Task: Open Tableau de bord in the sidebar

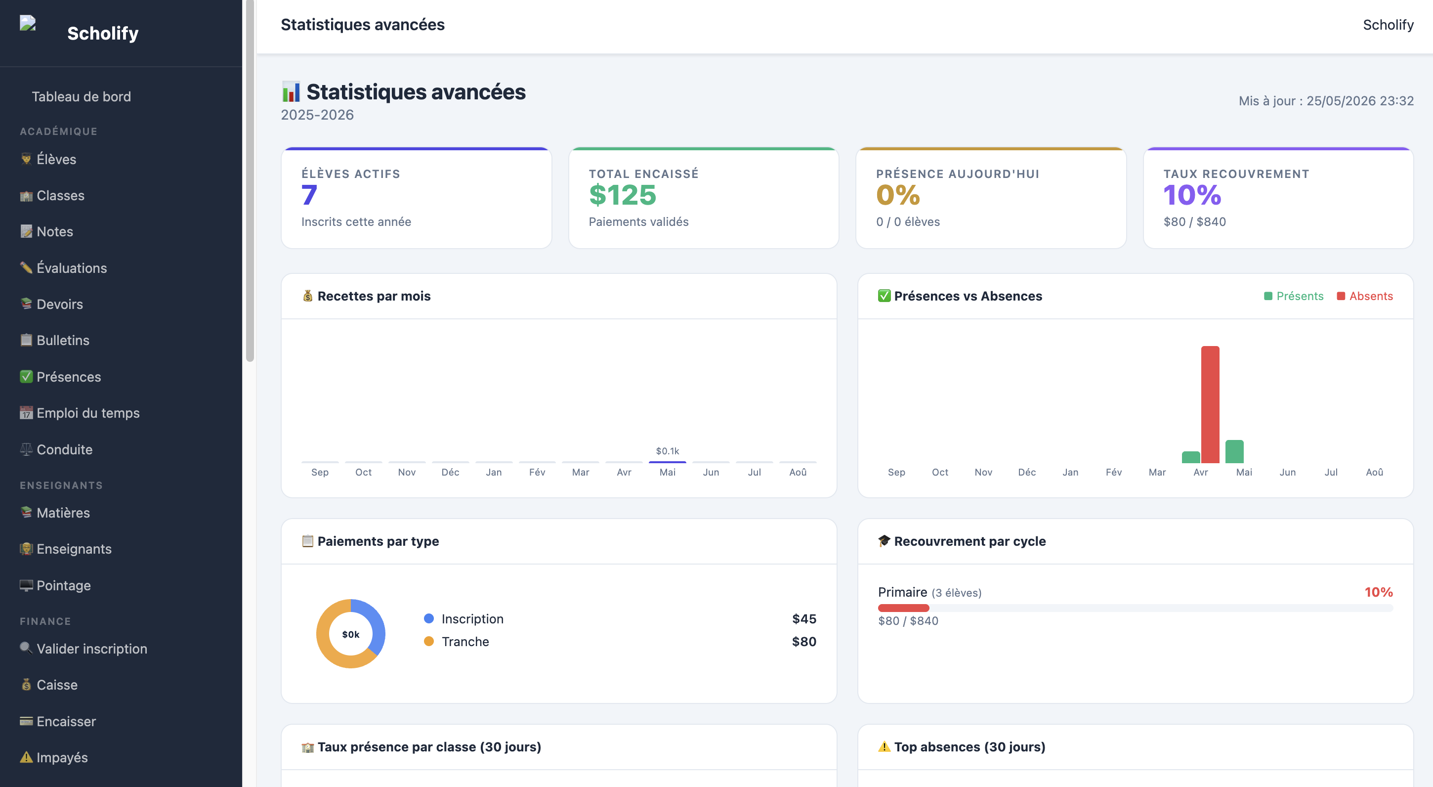Action: 81,96
